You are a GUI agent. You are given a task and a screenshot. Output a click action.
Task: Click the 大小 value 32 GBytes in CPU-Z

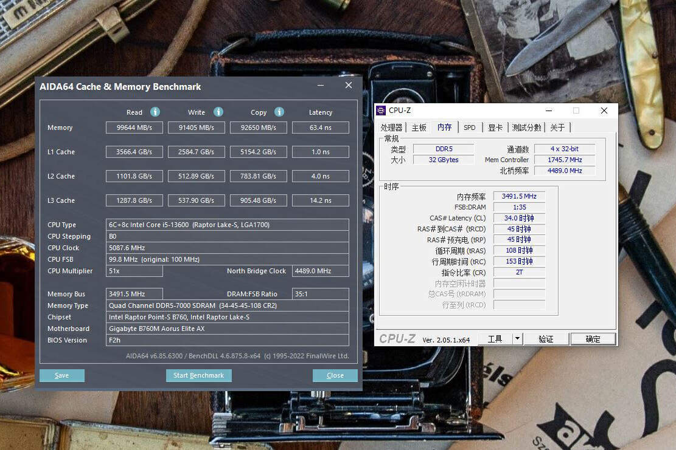pyautogui.click(x=444, y=160)
